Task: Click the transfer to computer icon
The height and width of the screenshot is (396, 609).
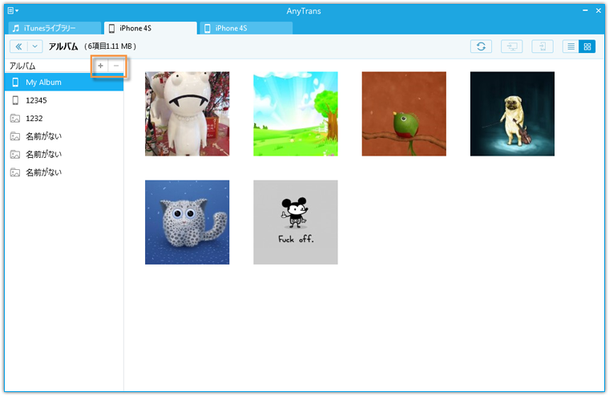Action: [511, 46]
